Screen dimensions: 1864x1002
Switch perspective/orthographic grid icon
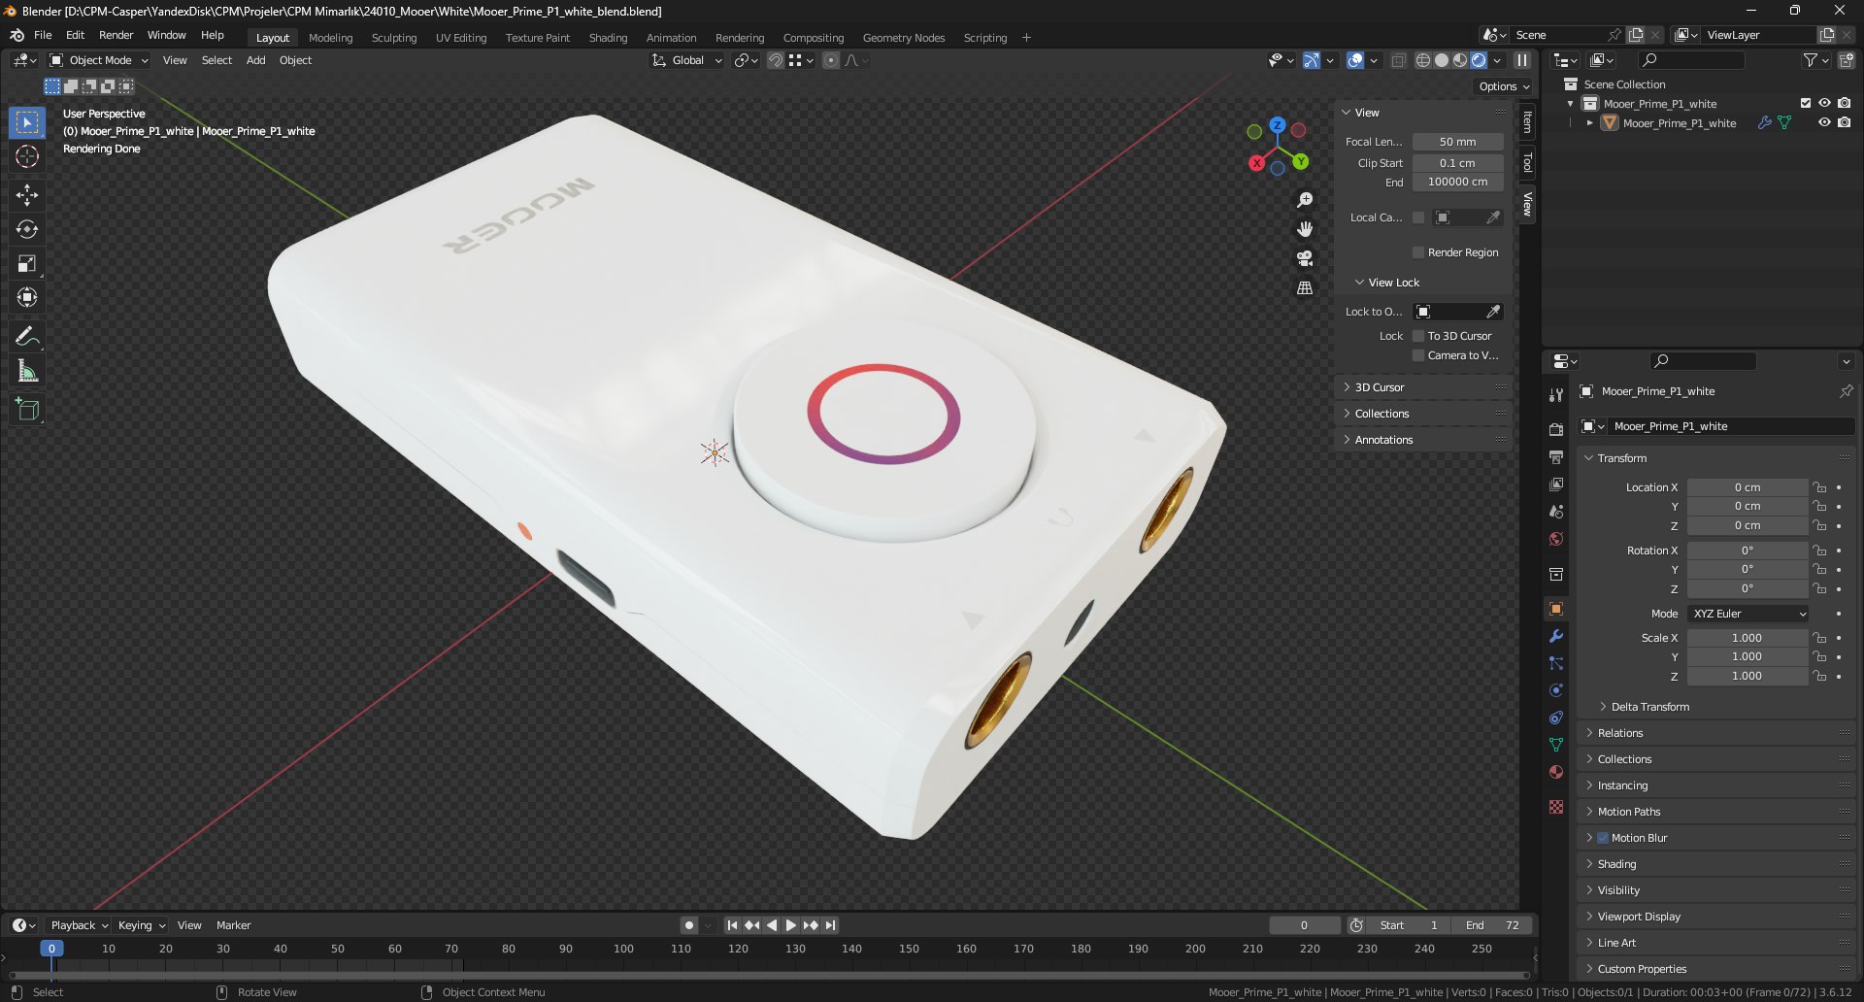point(1305,287)
